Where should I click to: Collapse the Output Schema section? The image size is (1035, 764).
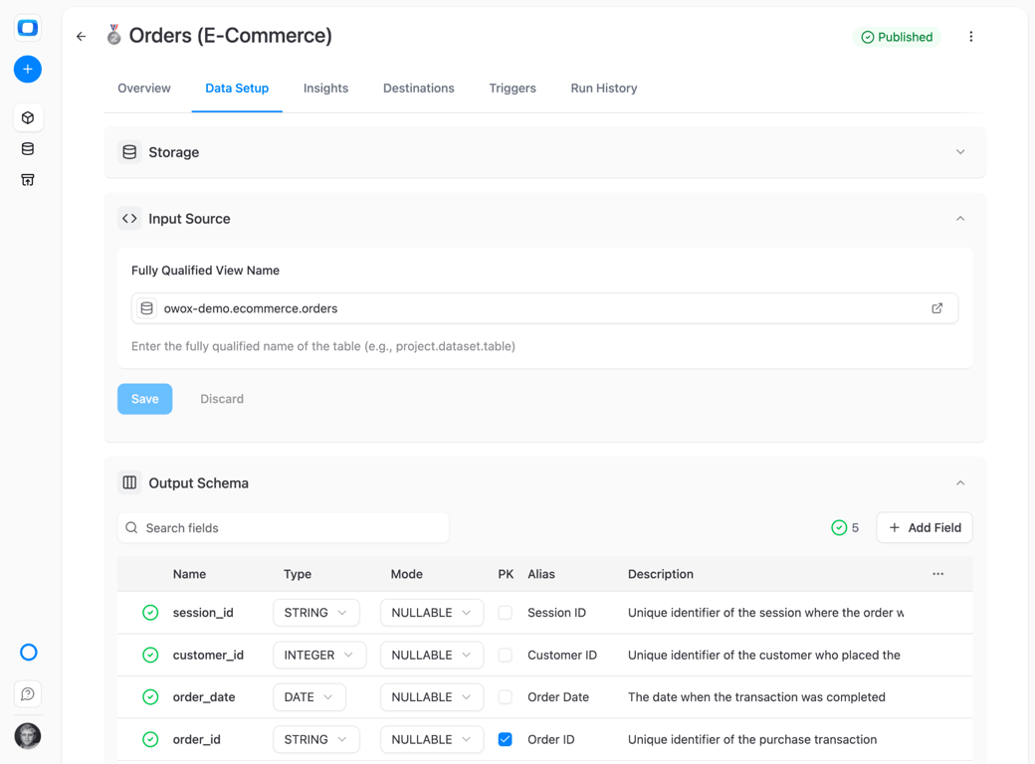960,483
